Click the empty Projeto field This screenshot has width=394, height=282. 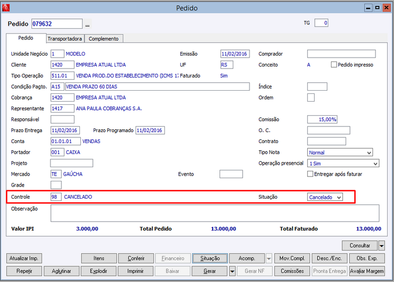[71, 163]
